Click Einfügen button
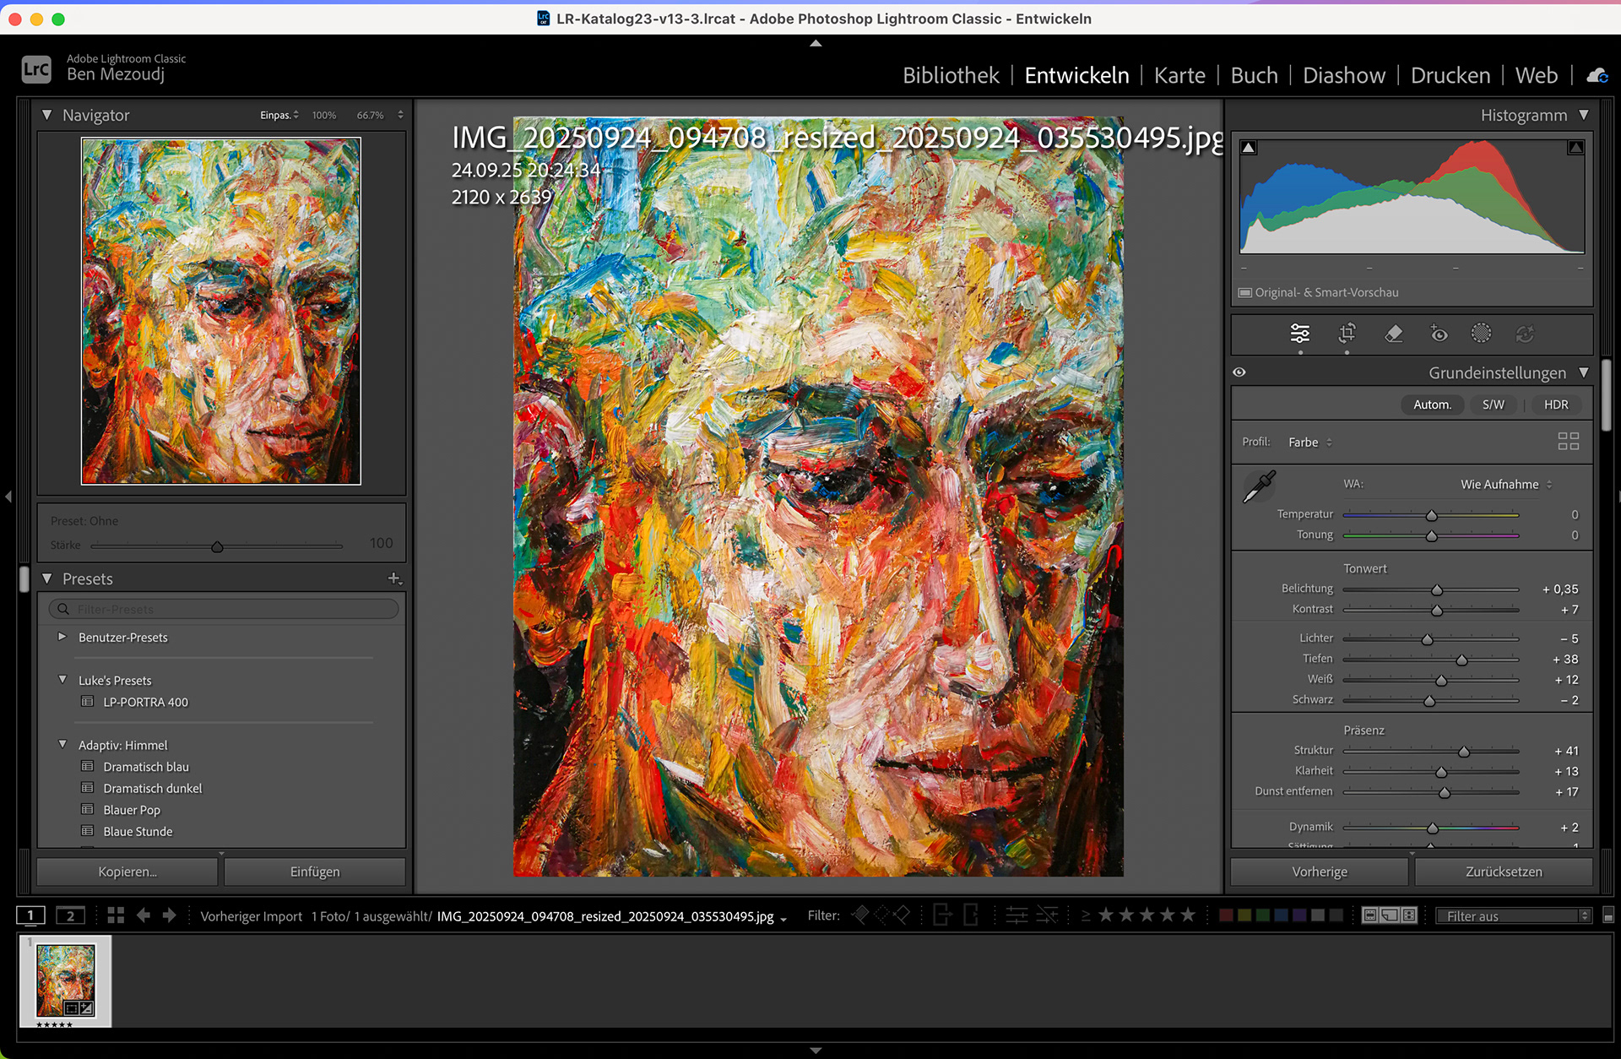Viewport: 1621px width, 1059px height. coord(315,872)
